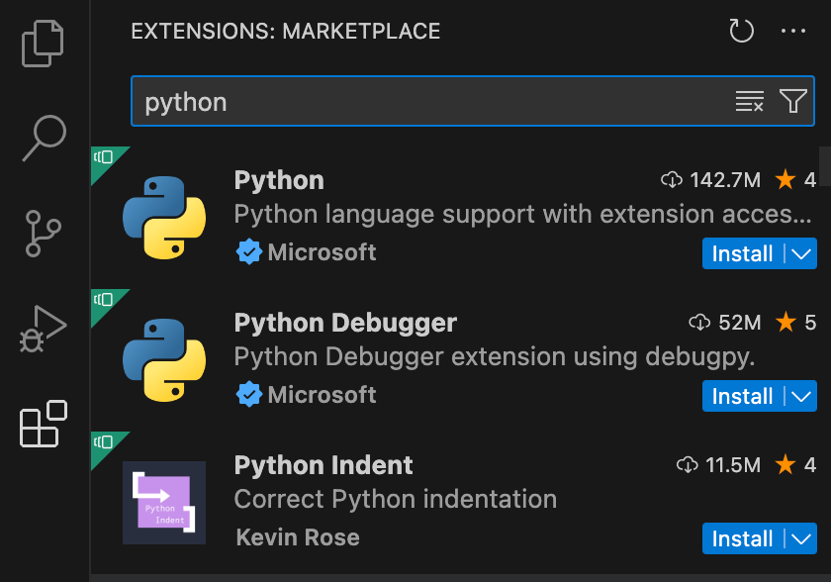Viewport: 831px width, 582px height.
Task: Refresh the extensions marketplace list
Action: 741,31
